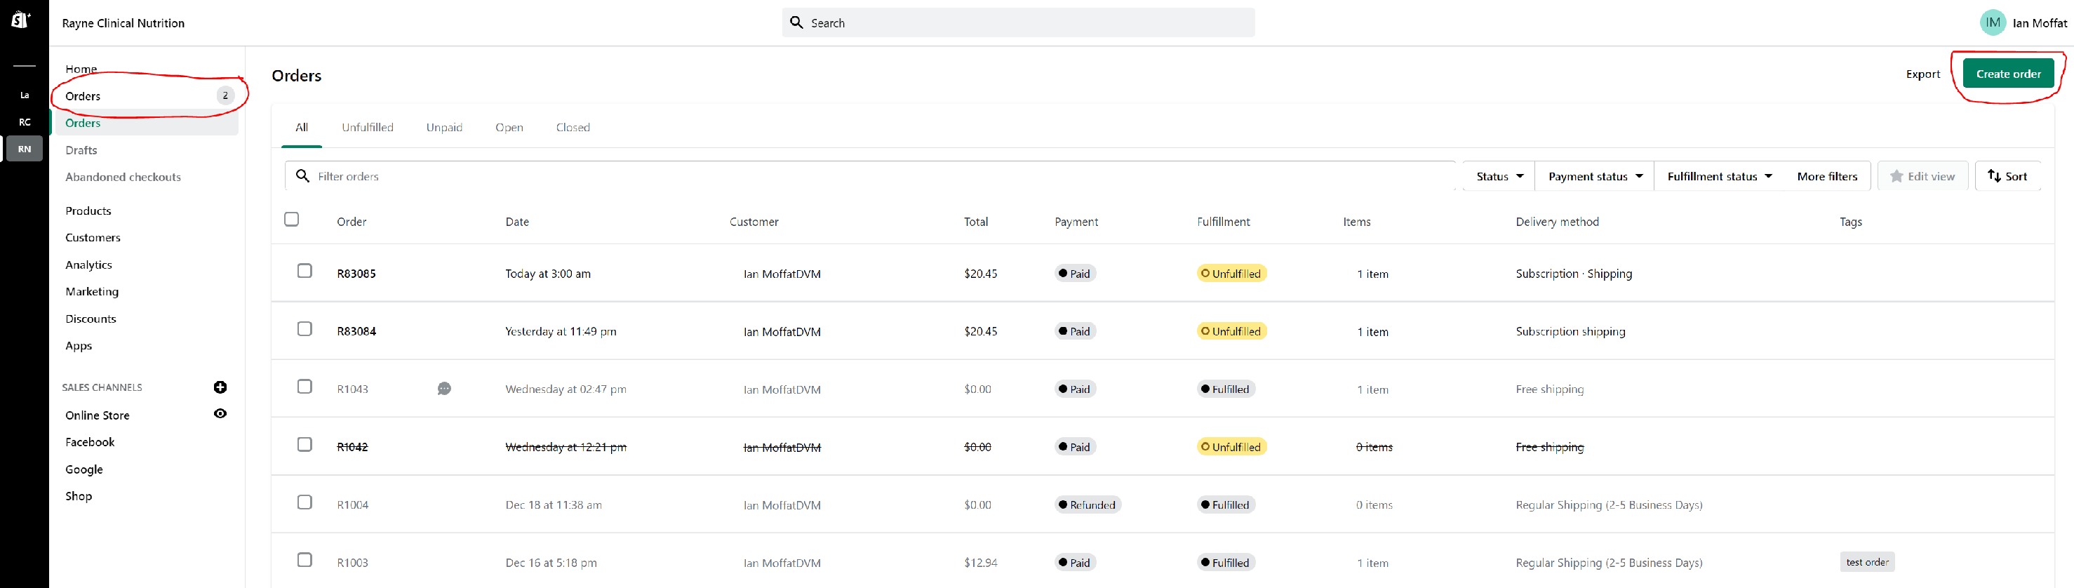2074x588 pixels.
Task: Open the note icon on order R1043
Action: click(443, 389)
